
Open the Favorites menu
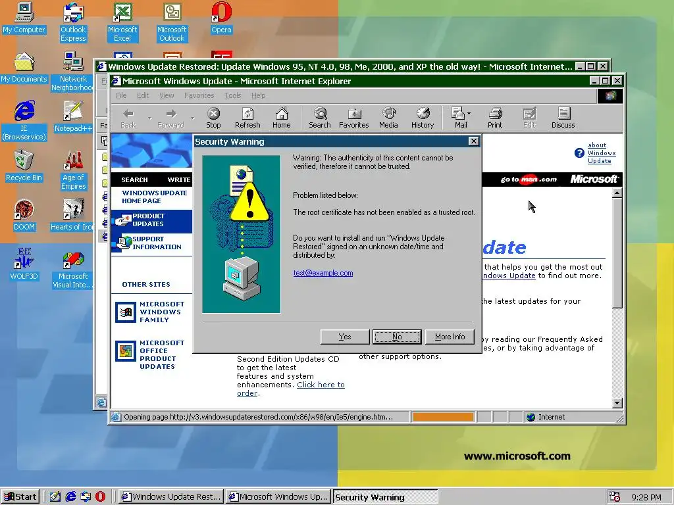(199, 95)
